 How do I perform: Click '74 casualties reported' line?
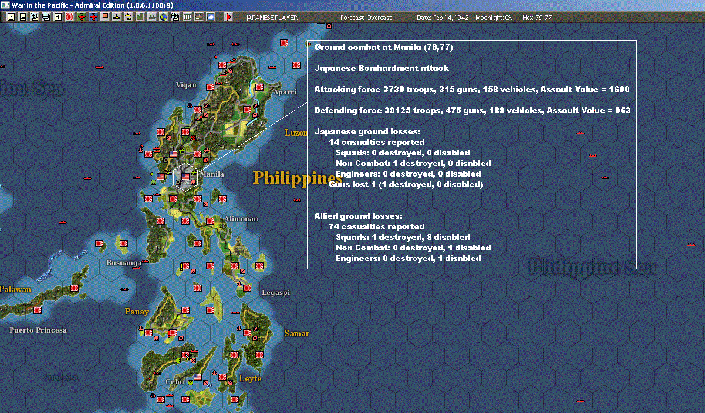(x=376, y=226)
